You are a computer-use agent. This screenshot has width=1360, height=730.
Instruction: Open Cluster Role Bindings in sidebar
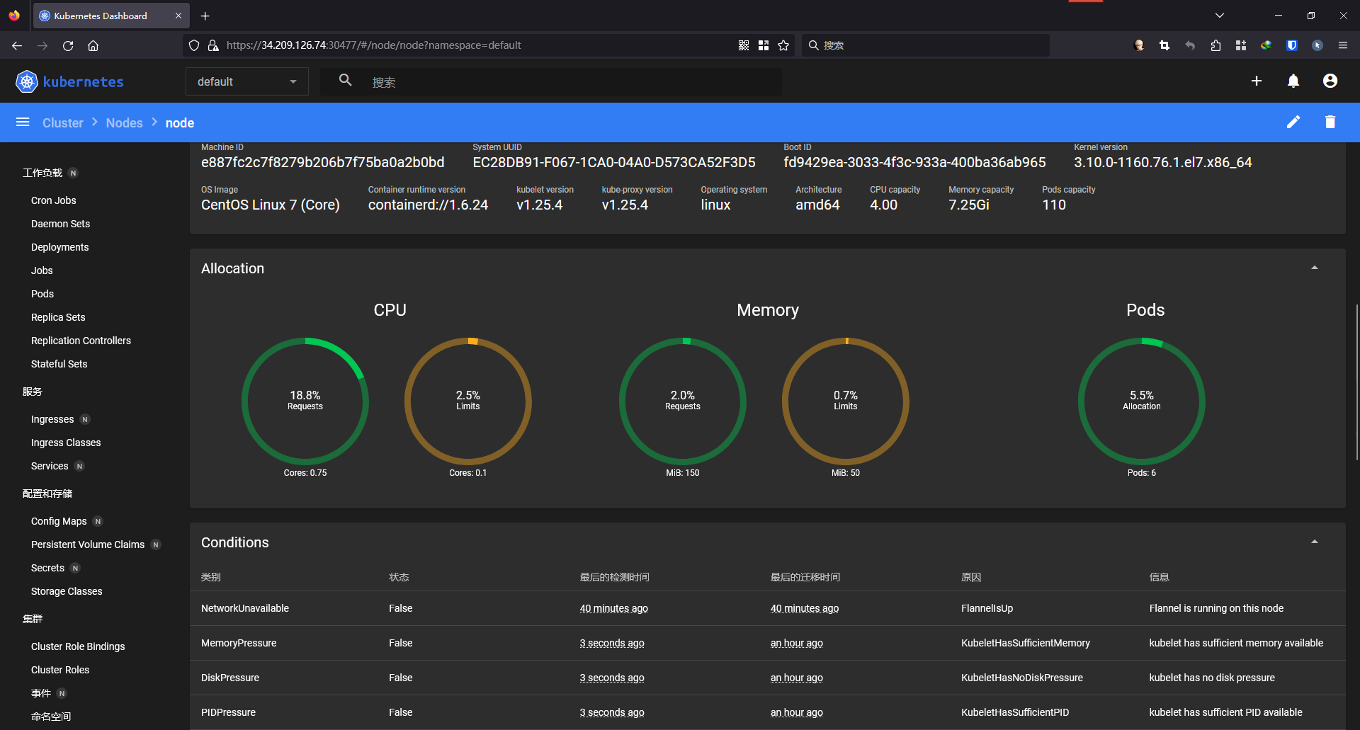pos(78,646)
